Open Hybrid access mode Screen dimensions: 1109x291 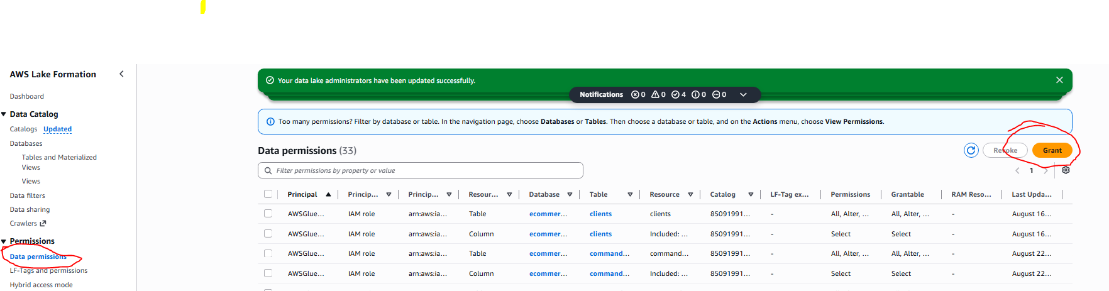41,285
